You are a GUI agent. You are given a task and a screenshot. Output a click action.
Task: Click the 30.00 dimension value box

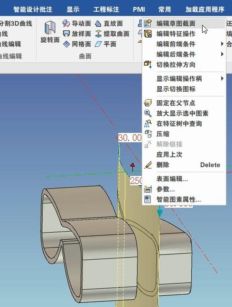tap(130, 138)
